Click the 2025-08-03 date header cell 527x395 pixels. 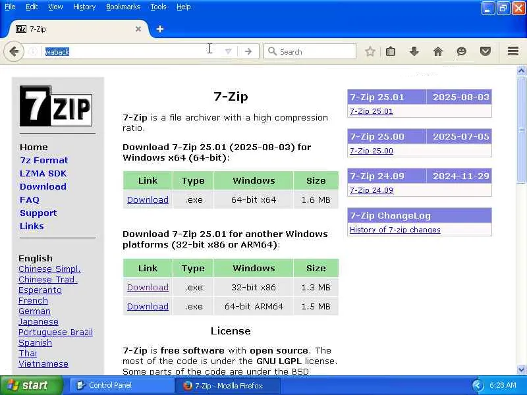click(459, 97)
